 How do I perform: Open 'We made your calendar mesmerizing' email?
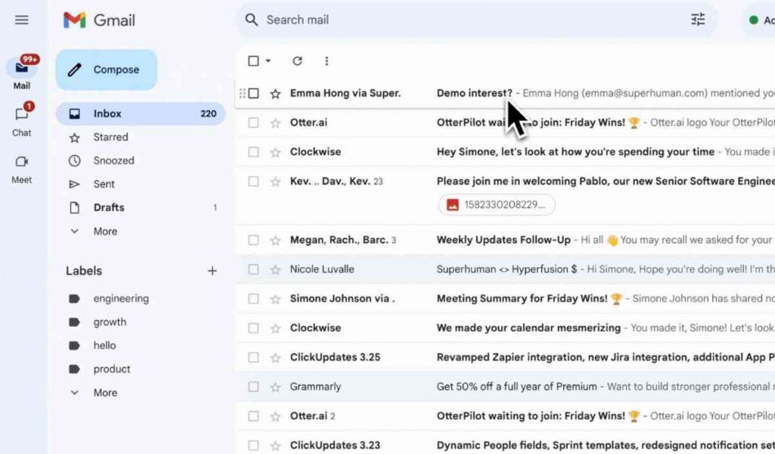tap(528, 328)
